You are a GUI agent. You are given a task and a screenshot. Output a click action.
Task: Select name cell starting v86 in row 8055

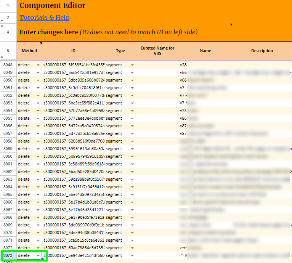tap(205, 118)
